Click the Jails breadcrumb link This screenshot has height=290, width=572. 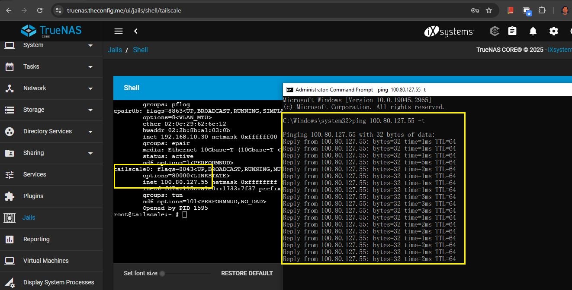point(115,50)
